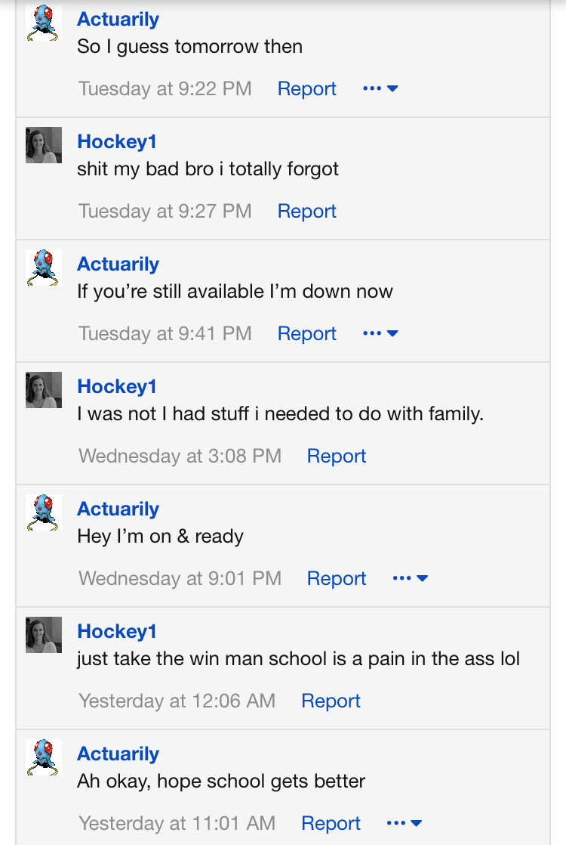Expand options menu on Yesterday 11:01 AM post

(405, 823)
